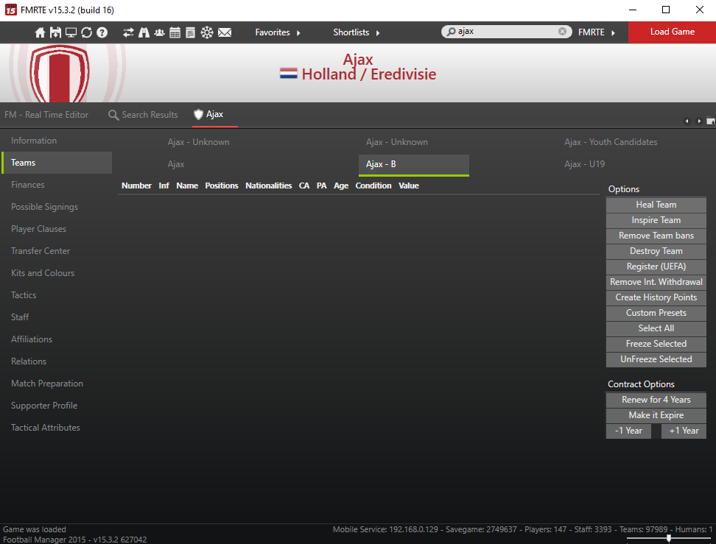Open the Relations section
The width and height of the screenshot is (716, 544).
point(57,361)
